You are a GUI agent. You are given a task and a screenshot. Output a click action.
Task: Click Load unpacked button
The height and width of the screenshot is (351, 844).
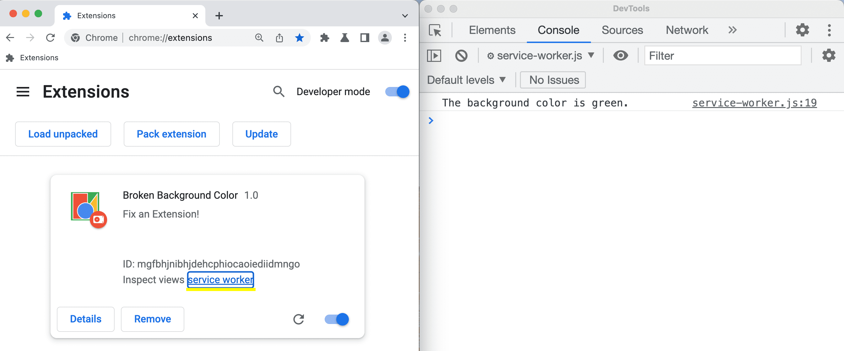pyautogui.click(x=62, y=133)
